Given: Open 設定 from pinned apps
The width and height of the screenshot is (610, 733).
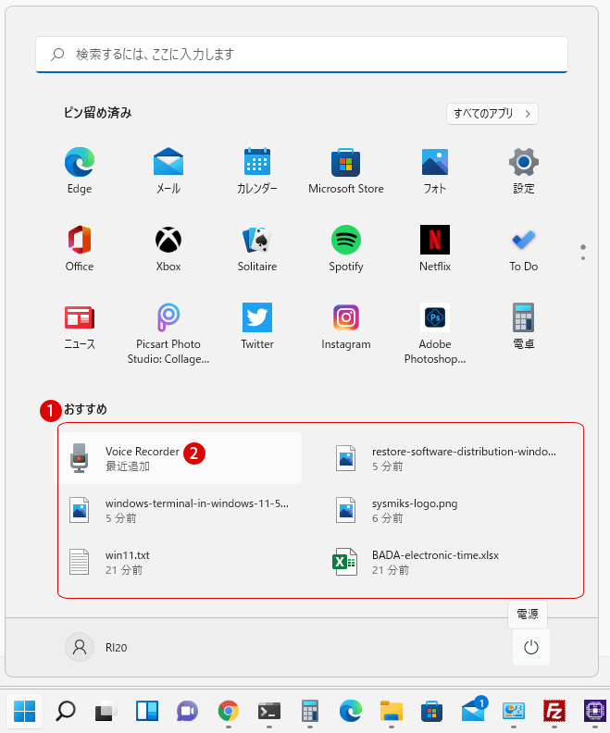Looking at the screenshot, I should click(524, 170).
